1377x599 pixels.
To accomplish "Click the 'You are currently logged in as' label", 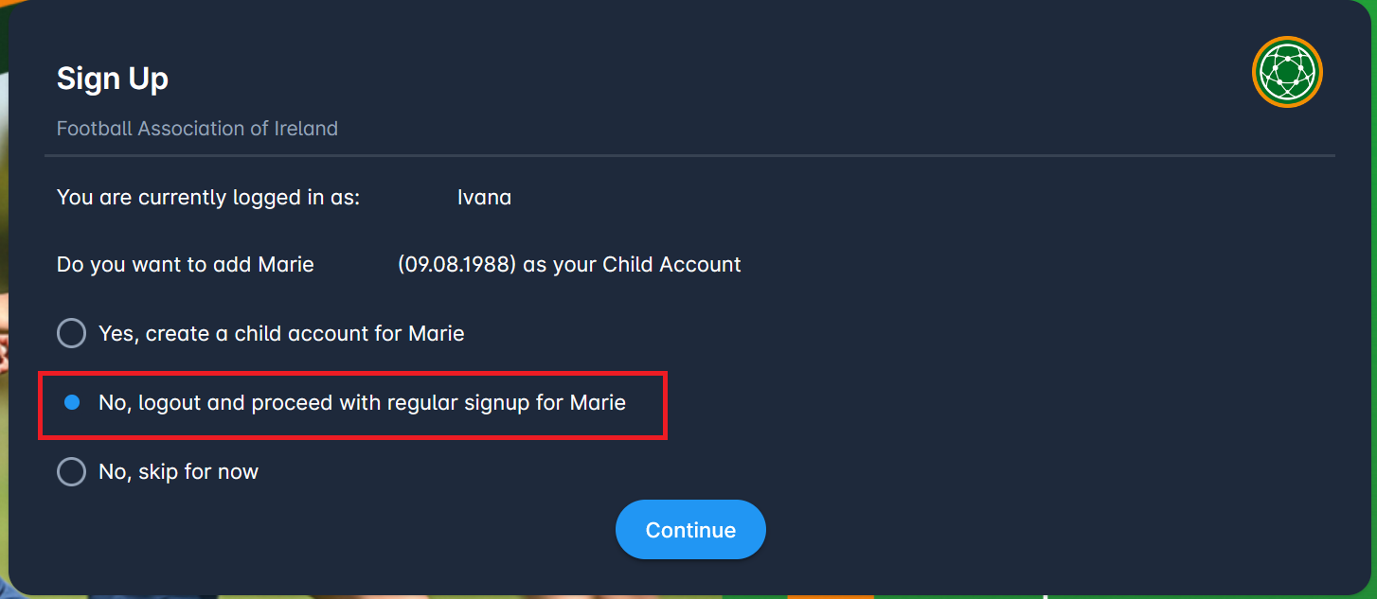I will tap(207, 197).
